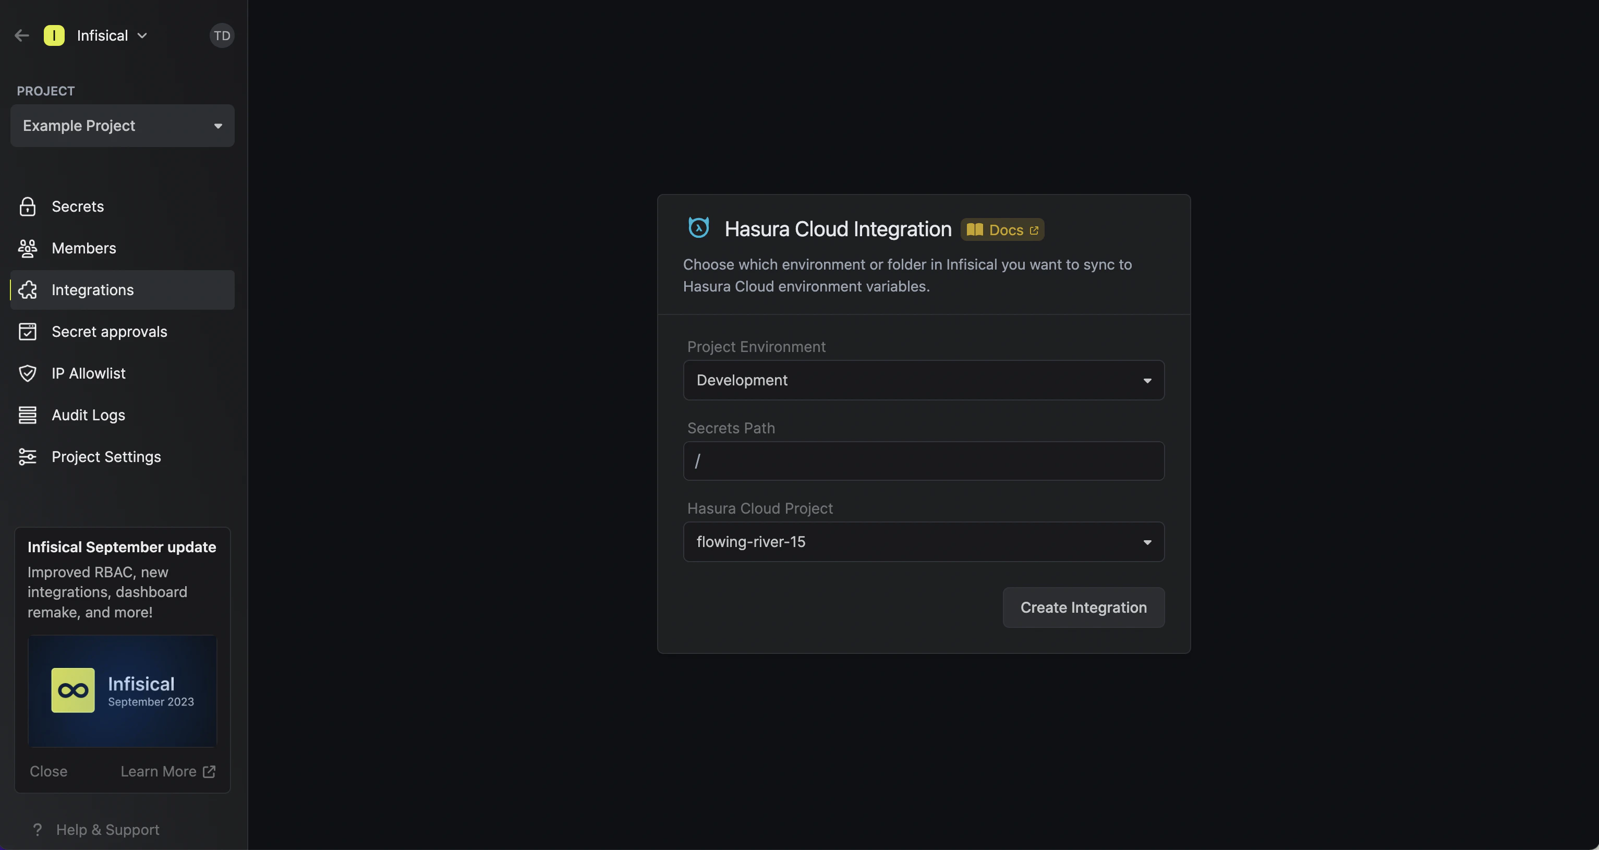
Task: Open IP Allowlist label
Action: (88, 373)
